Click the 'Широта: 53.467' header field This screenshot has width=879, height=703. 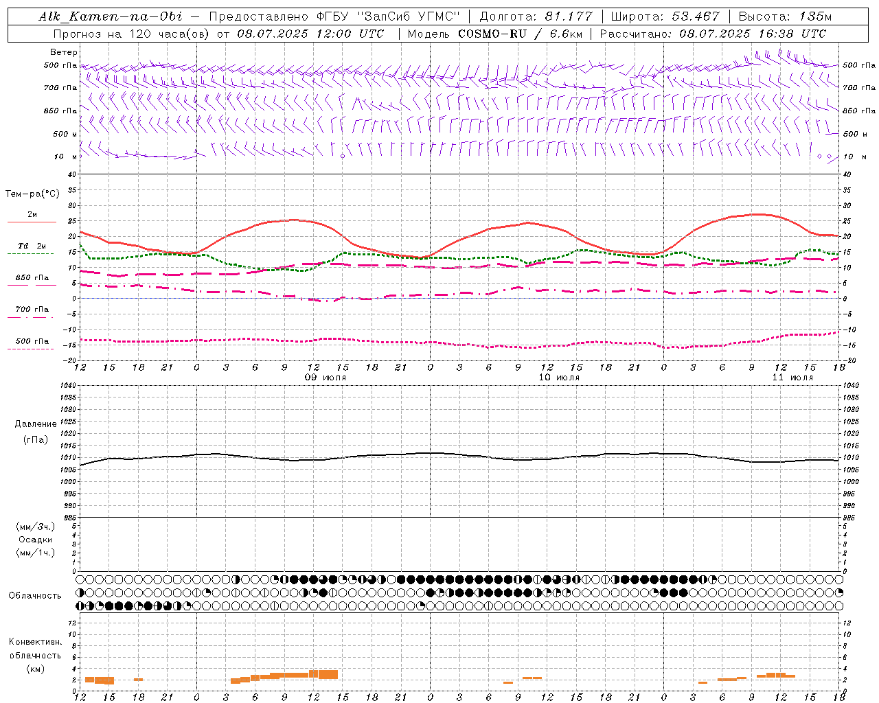click(x=665, y=16)
